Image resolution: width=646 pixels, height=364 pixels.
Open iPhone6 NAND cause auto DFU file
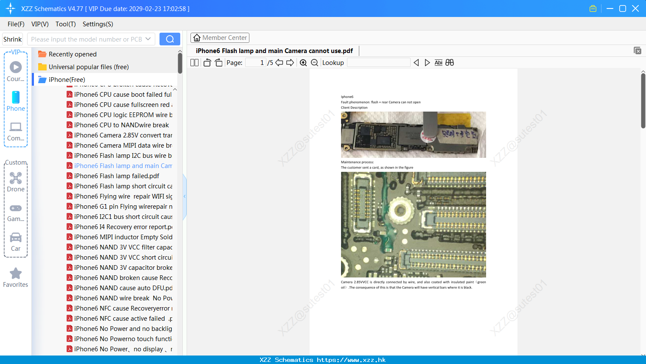119,288
